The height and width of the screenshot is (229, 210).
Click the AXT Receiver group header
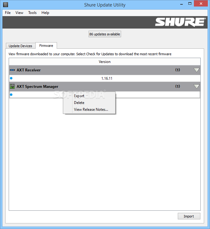pyautogui.click(x=105, y=70)
